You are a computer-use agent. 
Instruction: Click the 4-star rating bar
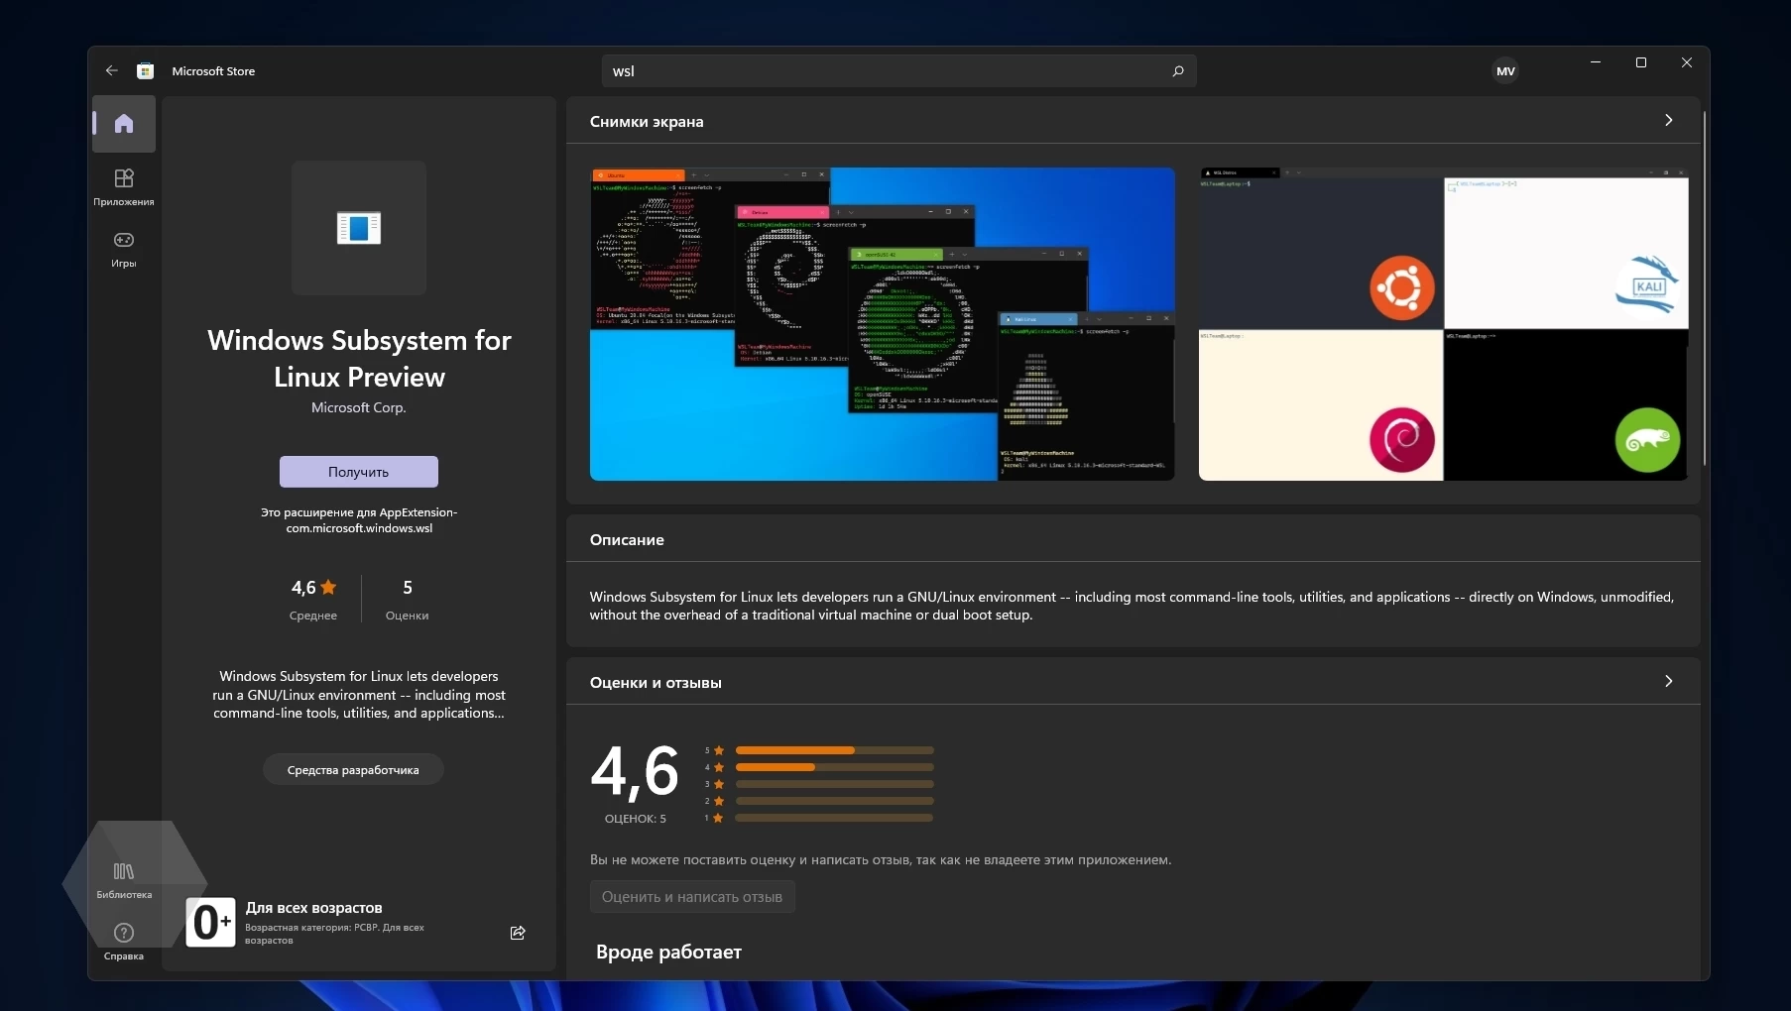tap(834, 767)
